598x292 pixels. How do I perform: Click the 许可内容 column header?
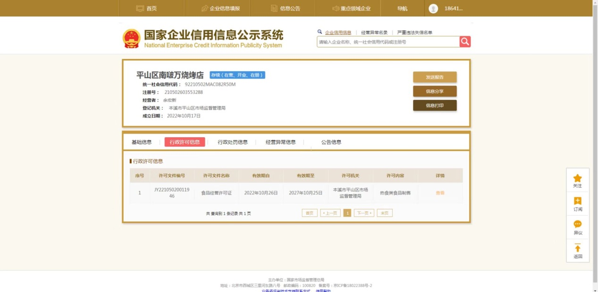[395, 175]
